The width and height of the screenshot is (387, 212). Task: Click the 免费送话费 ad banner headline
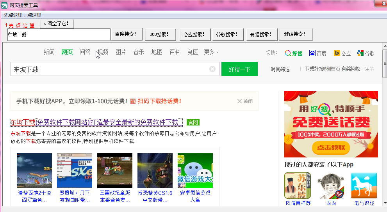tap(331, 123)
